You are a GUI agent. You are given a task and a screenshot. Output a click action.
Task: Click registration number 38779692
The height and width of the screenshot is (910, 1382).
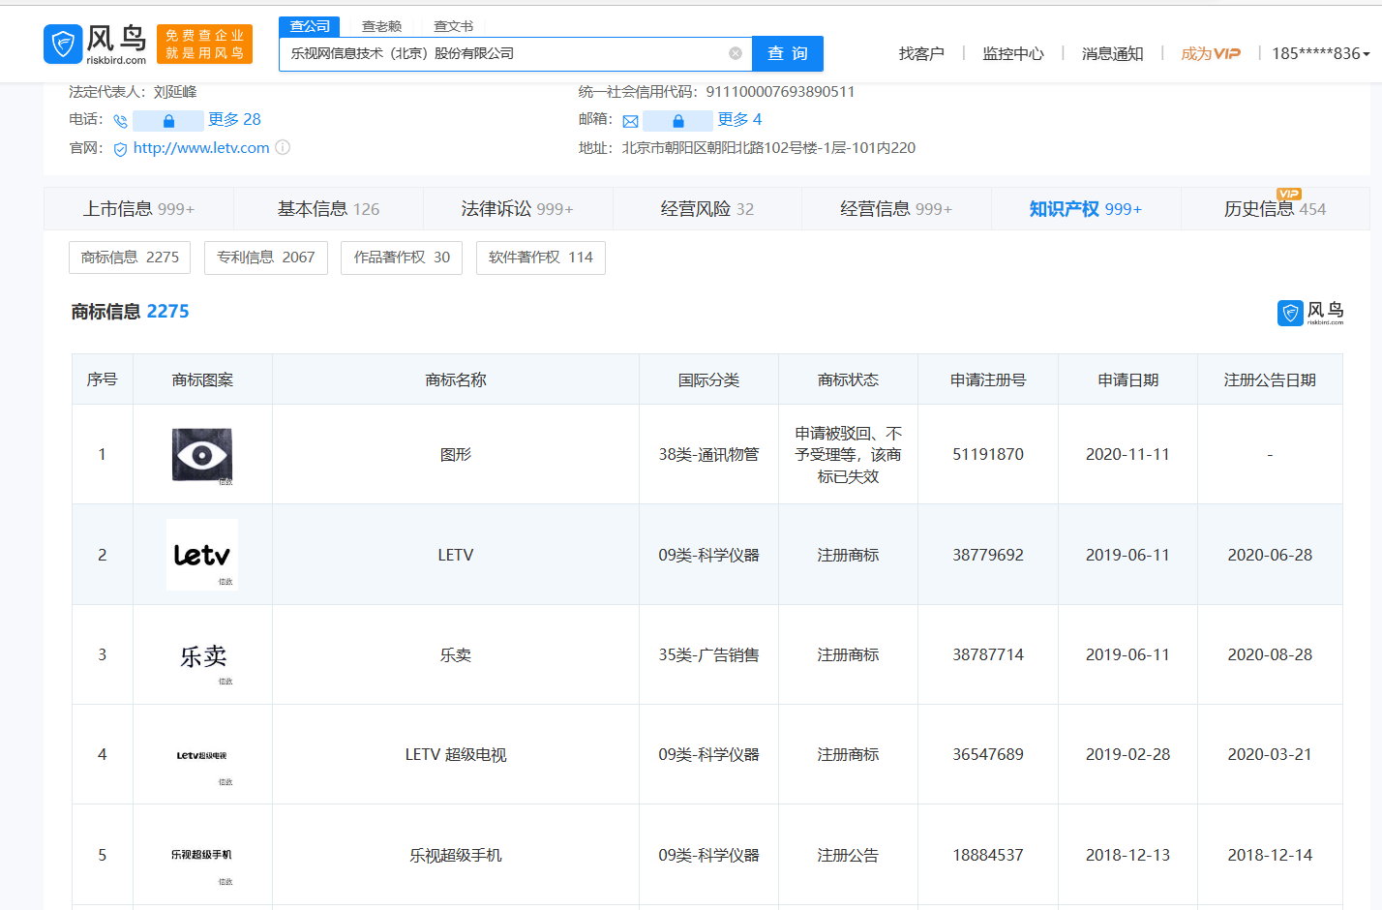point(988,556)
